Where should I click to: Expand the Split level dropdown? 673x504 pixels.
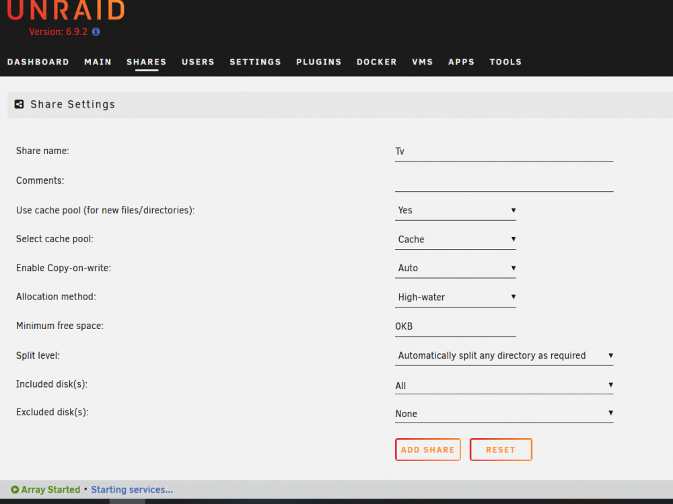[x=504, y=355]
